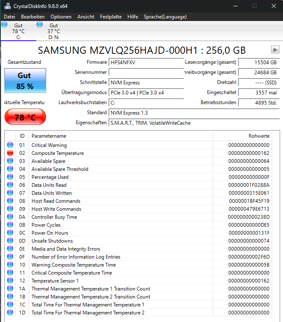Click the Laufwerksbuchstaben field C:

(x=146, y=103)
